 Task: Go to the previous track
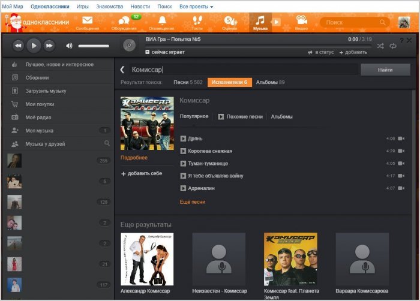pyautogui.click(x=19, y=46)
